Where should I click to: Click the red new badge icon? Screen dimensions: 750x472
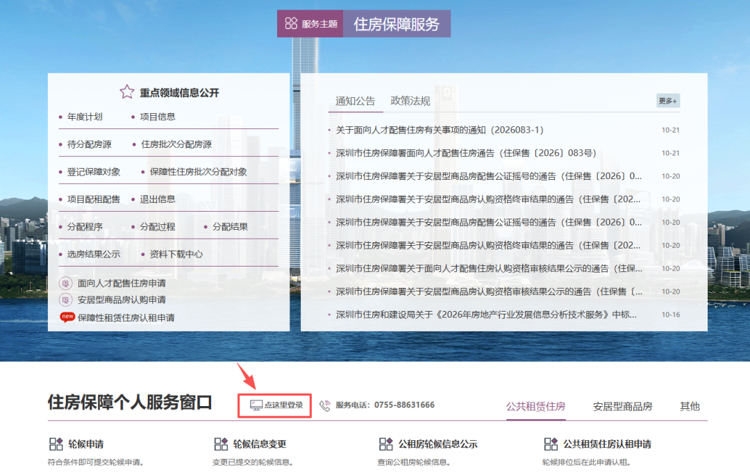tap(67, 317)
